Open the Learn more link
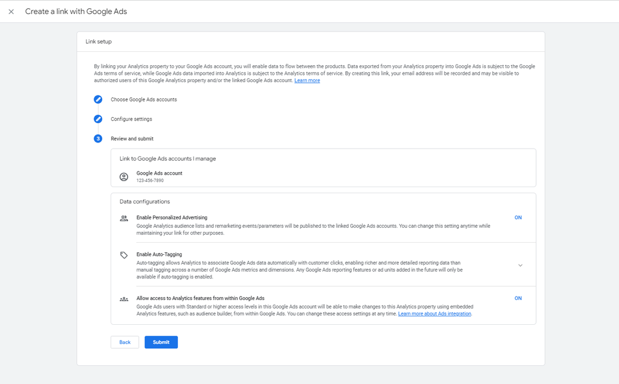The width and height of the screenshot is (619, 384). point(307,80)
